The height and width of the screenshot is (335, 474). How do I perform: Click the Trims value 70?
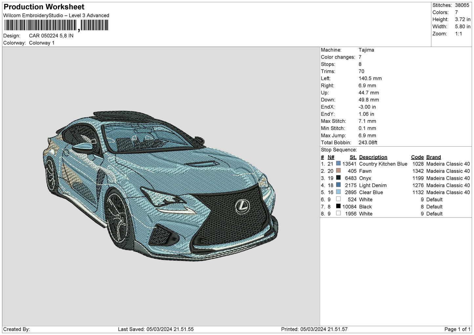click(361, 71)
